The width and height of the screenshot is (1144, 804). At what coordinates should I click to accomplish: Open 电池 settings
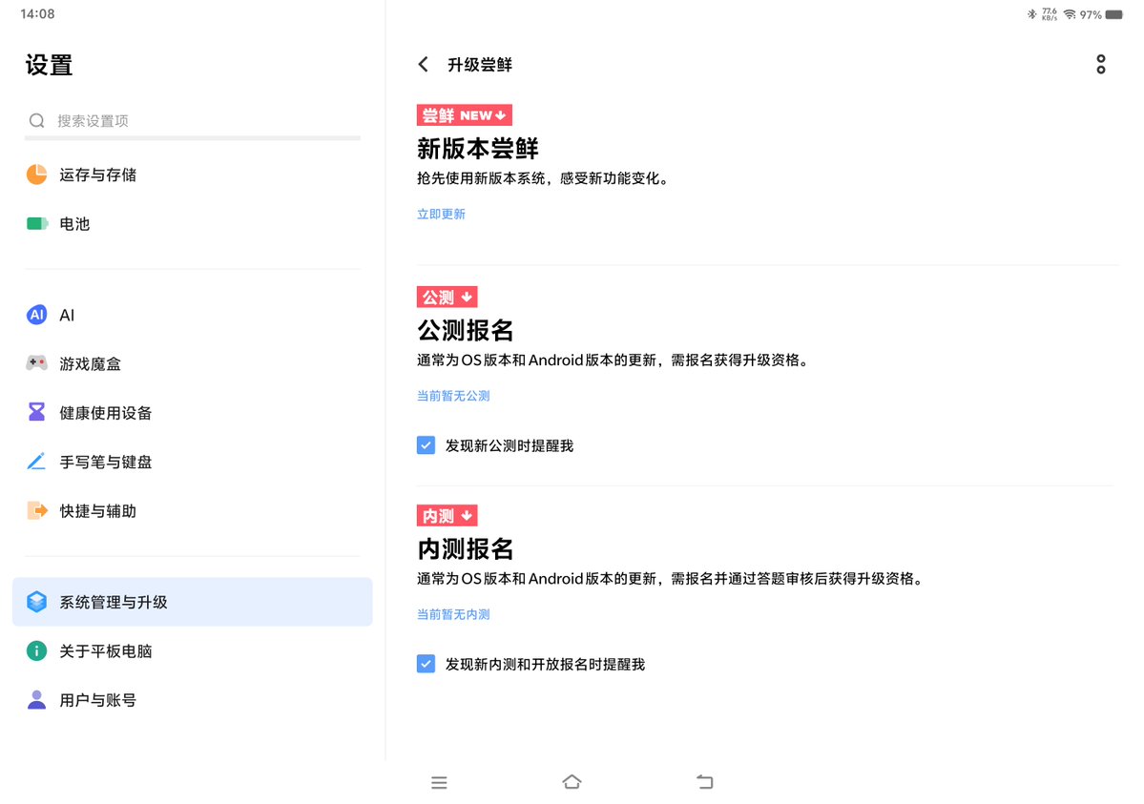click(193, 223)
